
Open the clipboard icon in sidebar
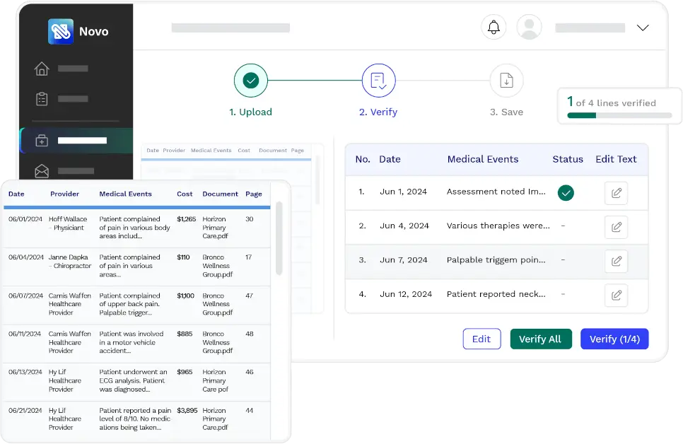pos(42,99)
